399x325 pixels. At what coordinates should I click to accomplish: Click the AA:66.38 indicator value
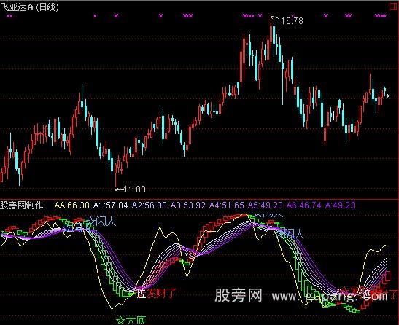pyautogui.click(x=72, y=205)
